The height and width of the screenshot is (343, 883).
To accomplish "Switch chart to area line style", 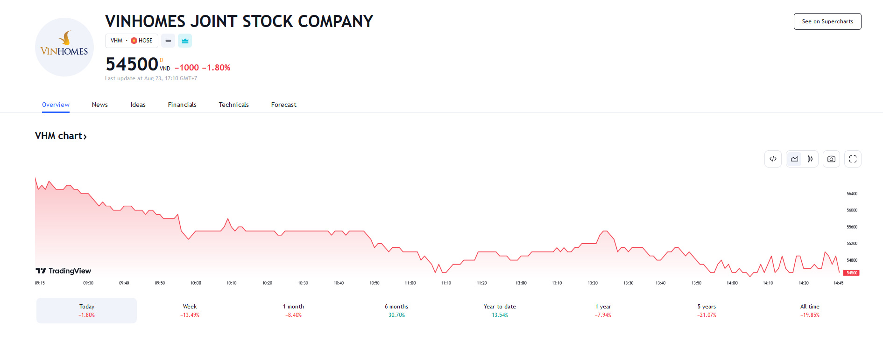I will 794,159.
